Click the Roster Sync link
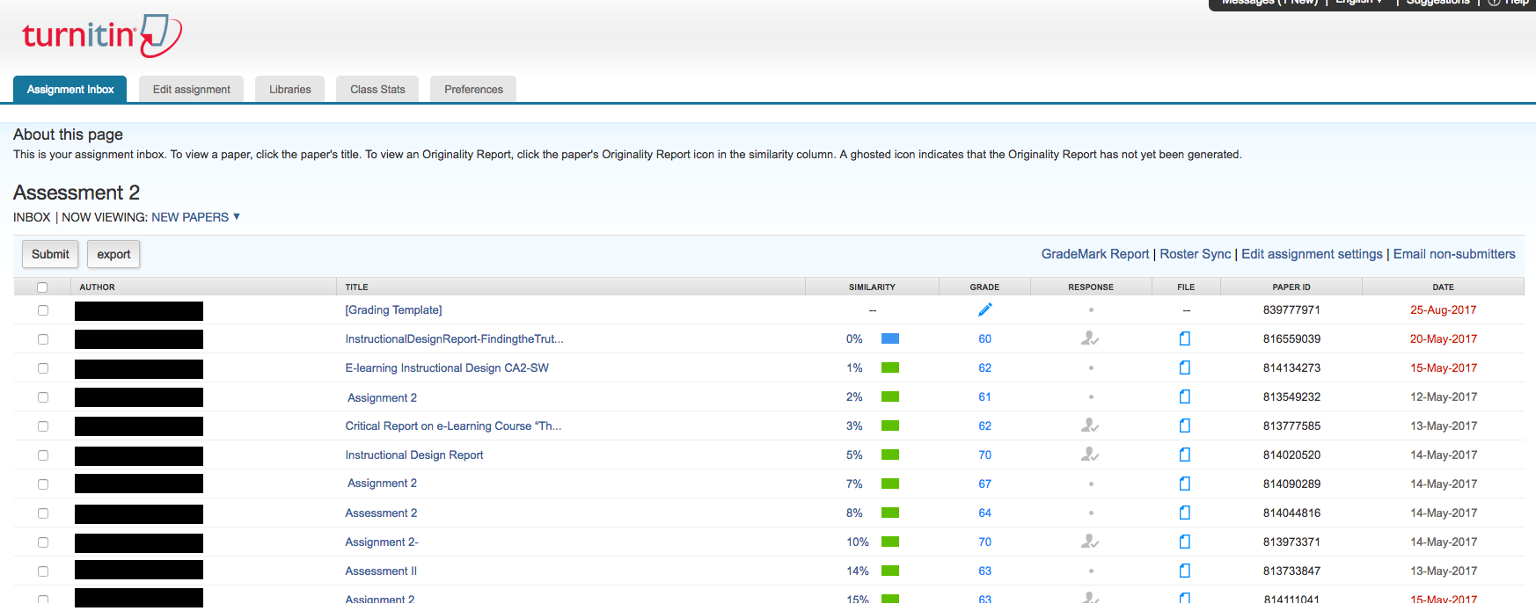 (1196, 254)
